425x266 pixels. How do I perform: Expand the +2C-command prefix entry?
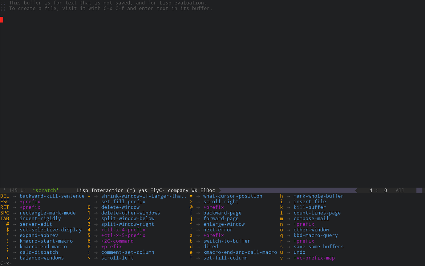tap(117, 241)
